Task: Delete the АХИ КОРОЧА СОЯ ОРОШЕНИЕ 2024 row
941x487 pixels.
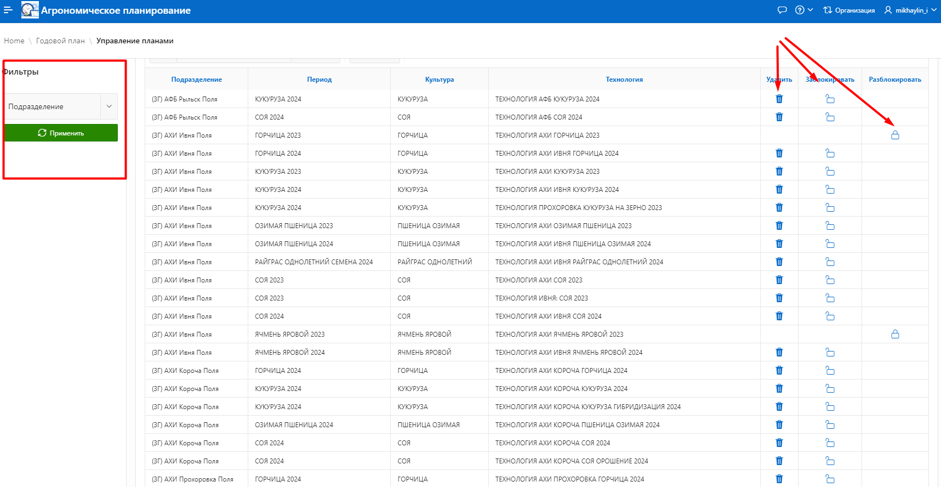Action: point(779,461)
